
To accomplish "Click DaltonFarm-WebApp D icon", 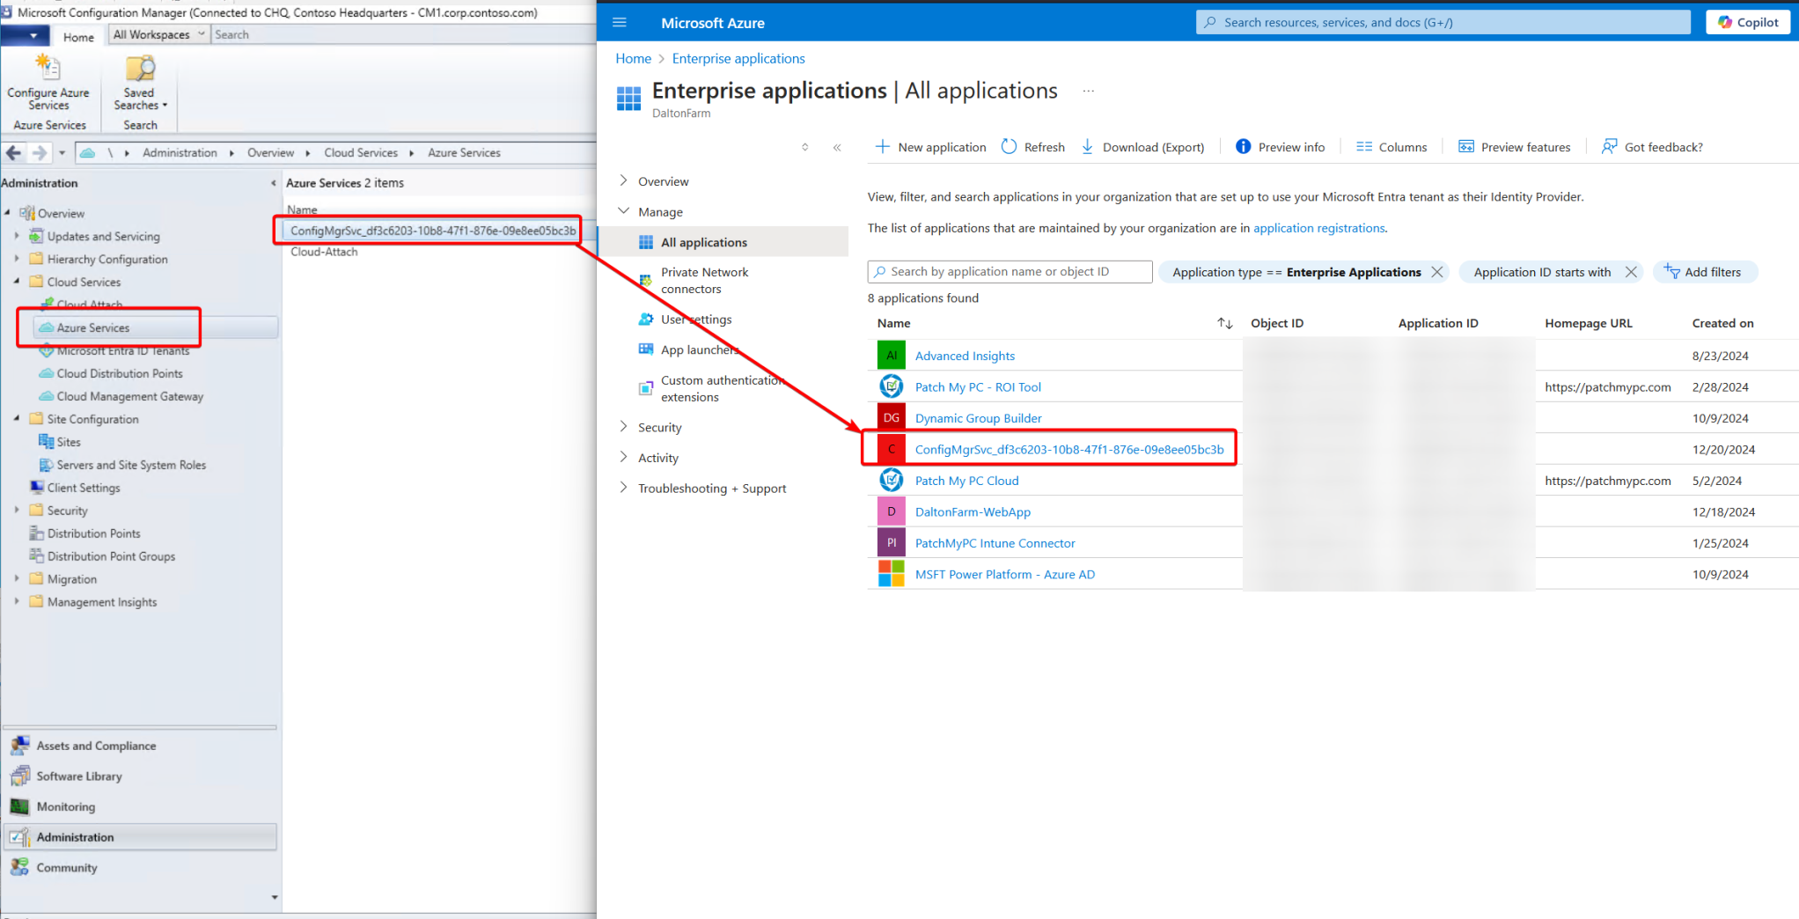I will point(891,511).
